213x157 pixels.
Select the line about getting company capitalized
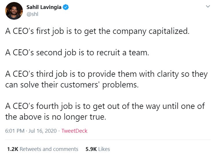(x=97, y=32)
